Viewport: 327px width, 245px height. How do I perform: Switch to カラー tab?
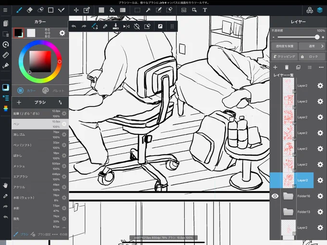[26, 90]
